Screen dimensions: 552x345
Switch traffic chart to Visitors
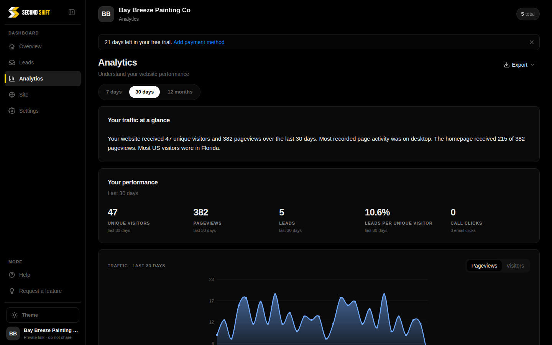[515, 266]
